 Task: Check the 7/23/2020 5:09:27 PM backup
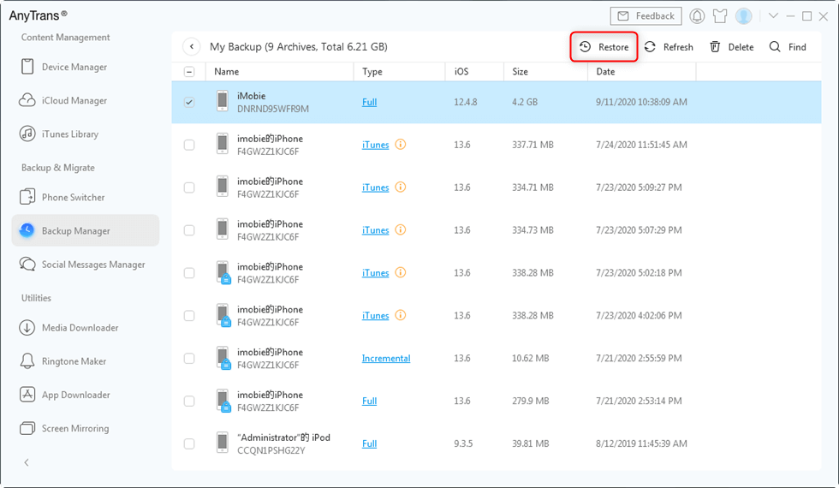189,187
